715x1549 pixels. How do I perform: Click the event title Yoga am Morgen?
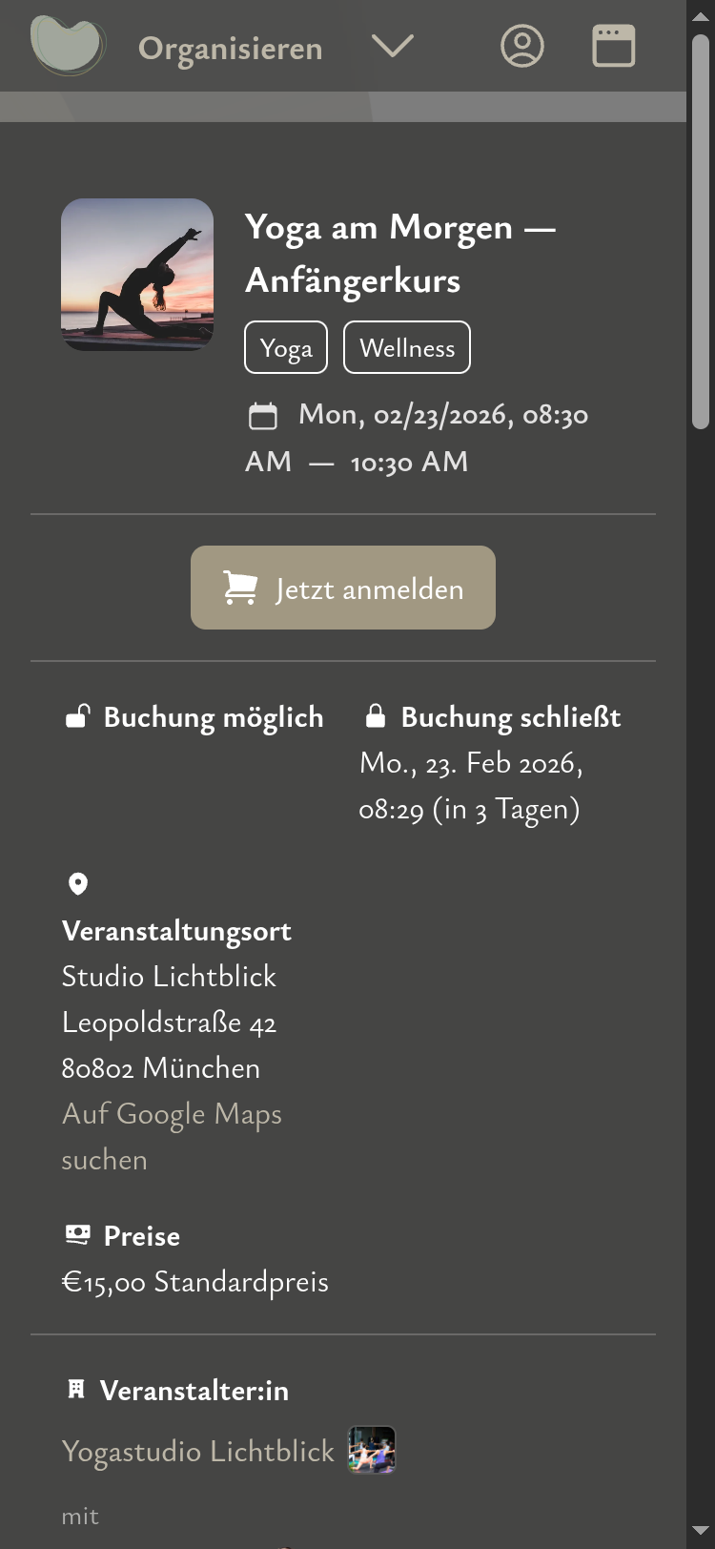[x=400, y=254]
